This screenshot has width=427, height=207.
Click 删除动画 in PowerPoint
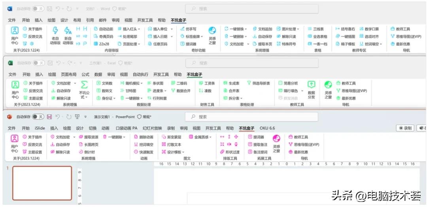coord(144,137)
